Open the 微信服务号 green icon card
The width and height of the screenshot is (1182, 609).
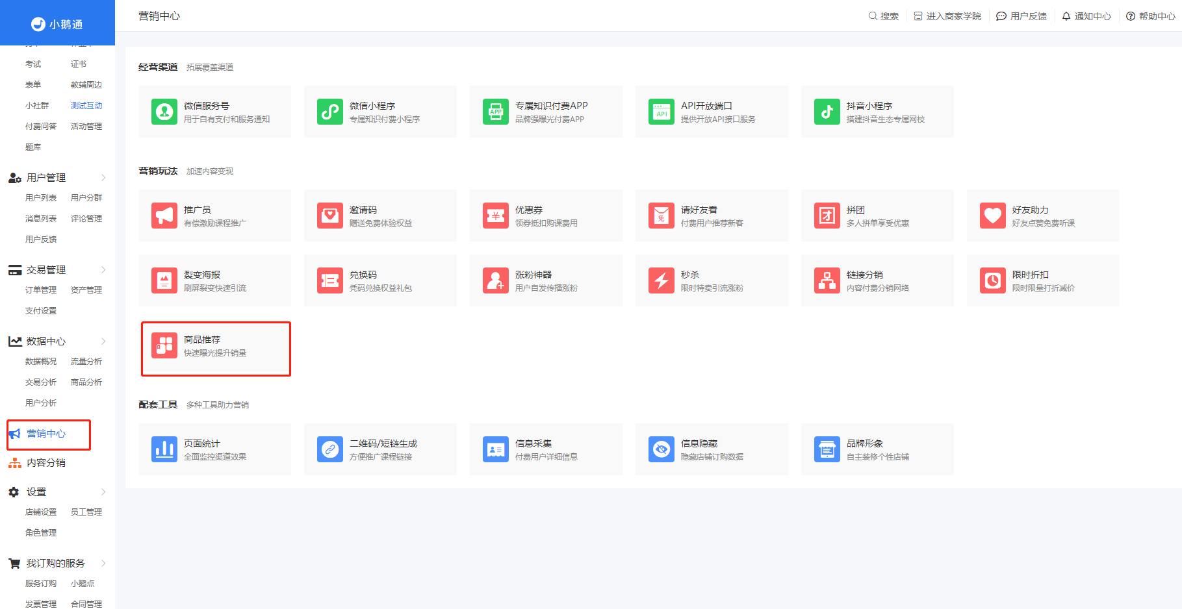click(164, 112)
